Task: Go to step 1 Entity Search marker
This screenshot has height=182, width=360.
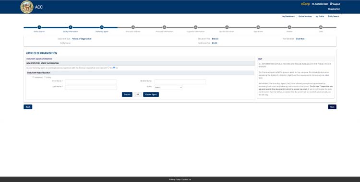Action: 39,27
